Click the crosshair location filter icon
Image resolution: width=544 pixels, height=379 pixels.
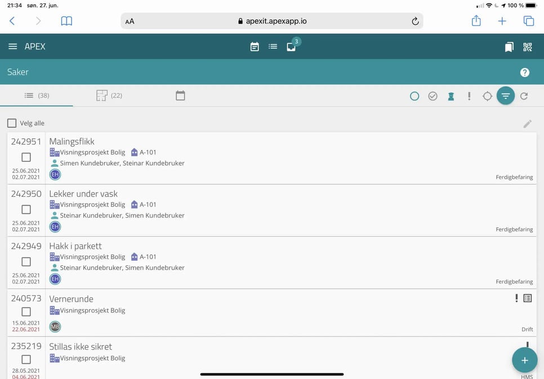pos(487,96)
